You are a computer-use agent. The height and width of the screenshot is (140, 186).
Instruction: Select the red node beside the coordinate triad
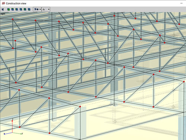coord(20,127)
